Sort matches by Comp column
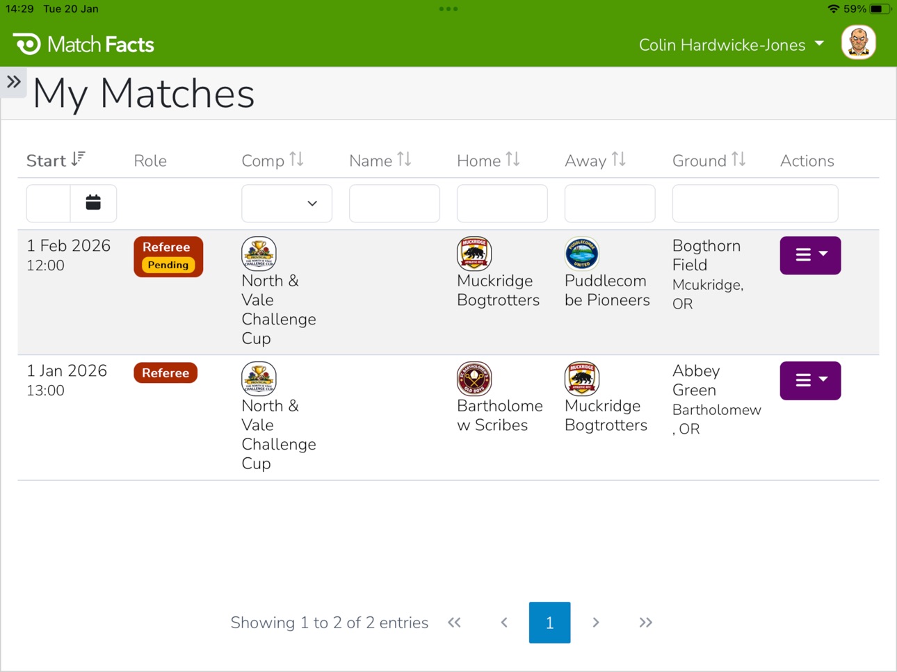897x672 pixels. [273, 161]
